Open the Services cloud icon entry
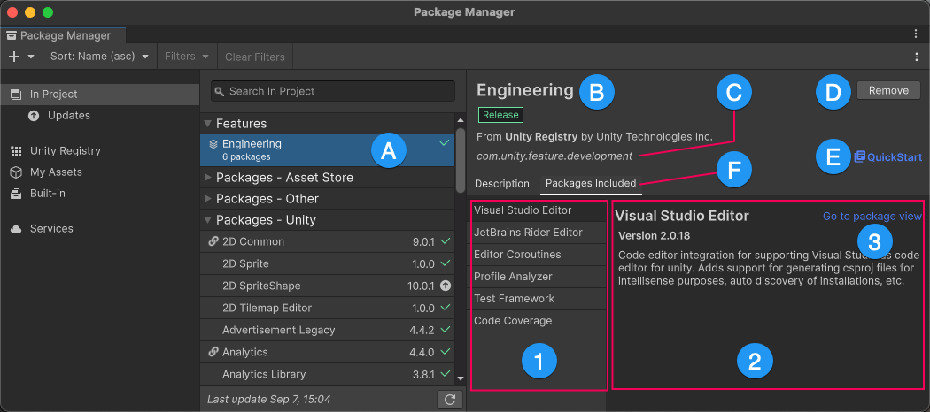The image size is (930, 412). (x=16, y=229)
